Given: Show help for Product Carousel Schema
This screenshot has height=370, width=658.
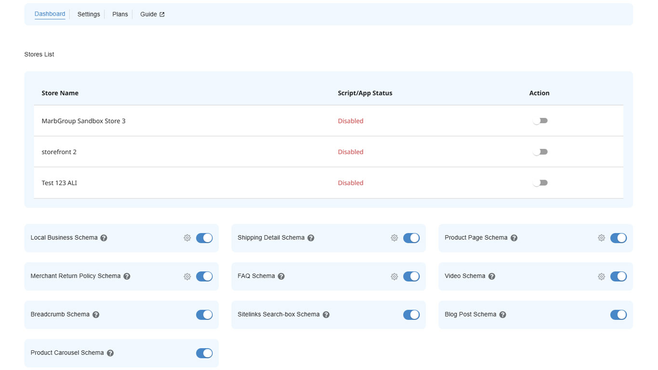Looking at the screenshot, I should click(110, 353).
